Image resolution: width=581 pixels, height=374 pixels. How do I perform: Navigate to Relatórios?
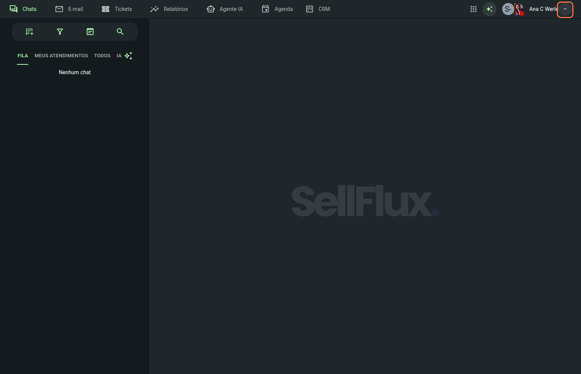point(169,9)
